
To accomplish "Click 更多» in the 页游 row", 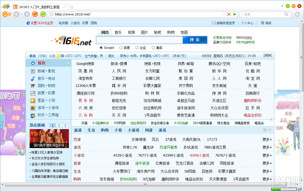I will pyautogui.click(x=267, y=139).
